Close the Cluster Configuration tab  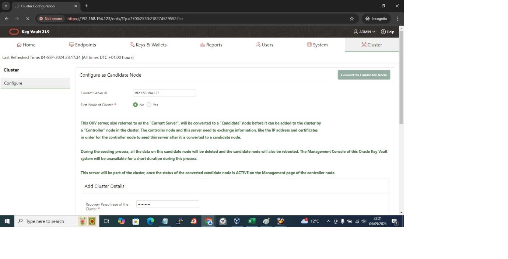pos(76,6)
